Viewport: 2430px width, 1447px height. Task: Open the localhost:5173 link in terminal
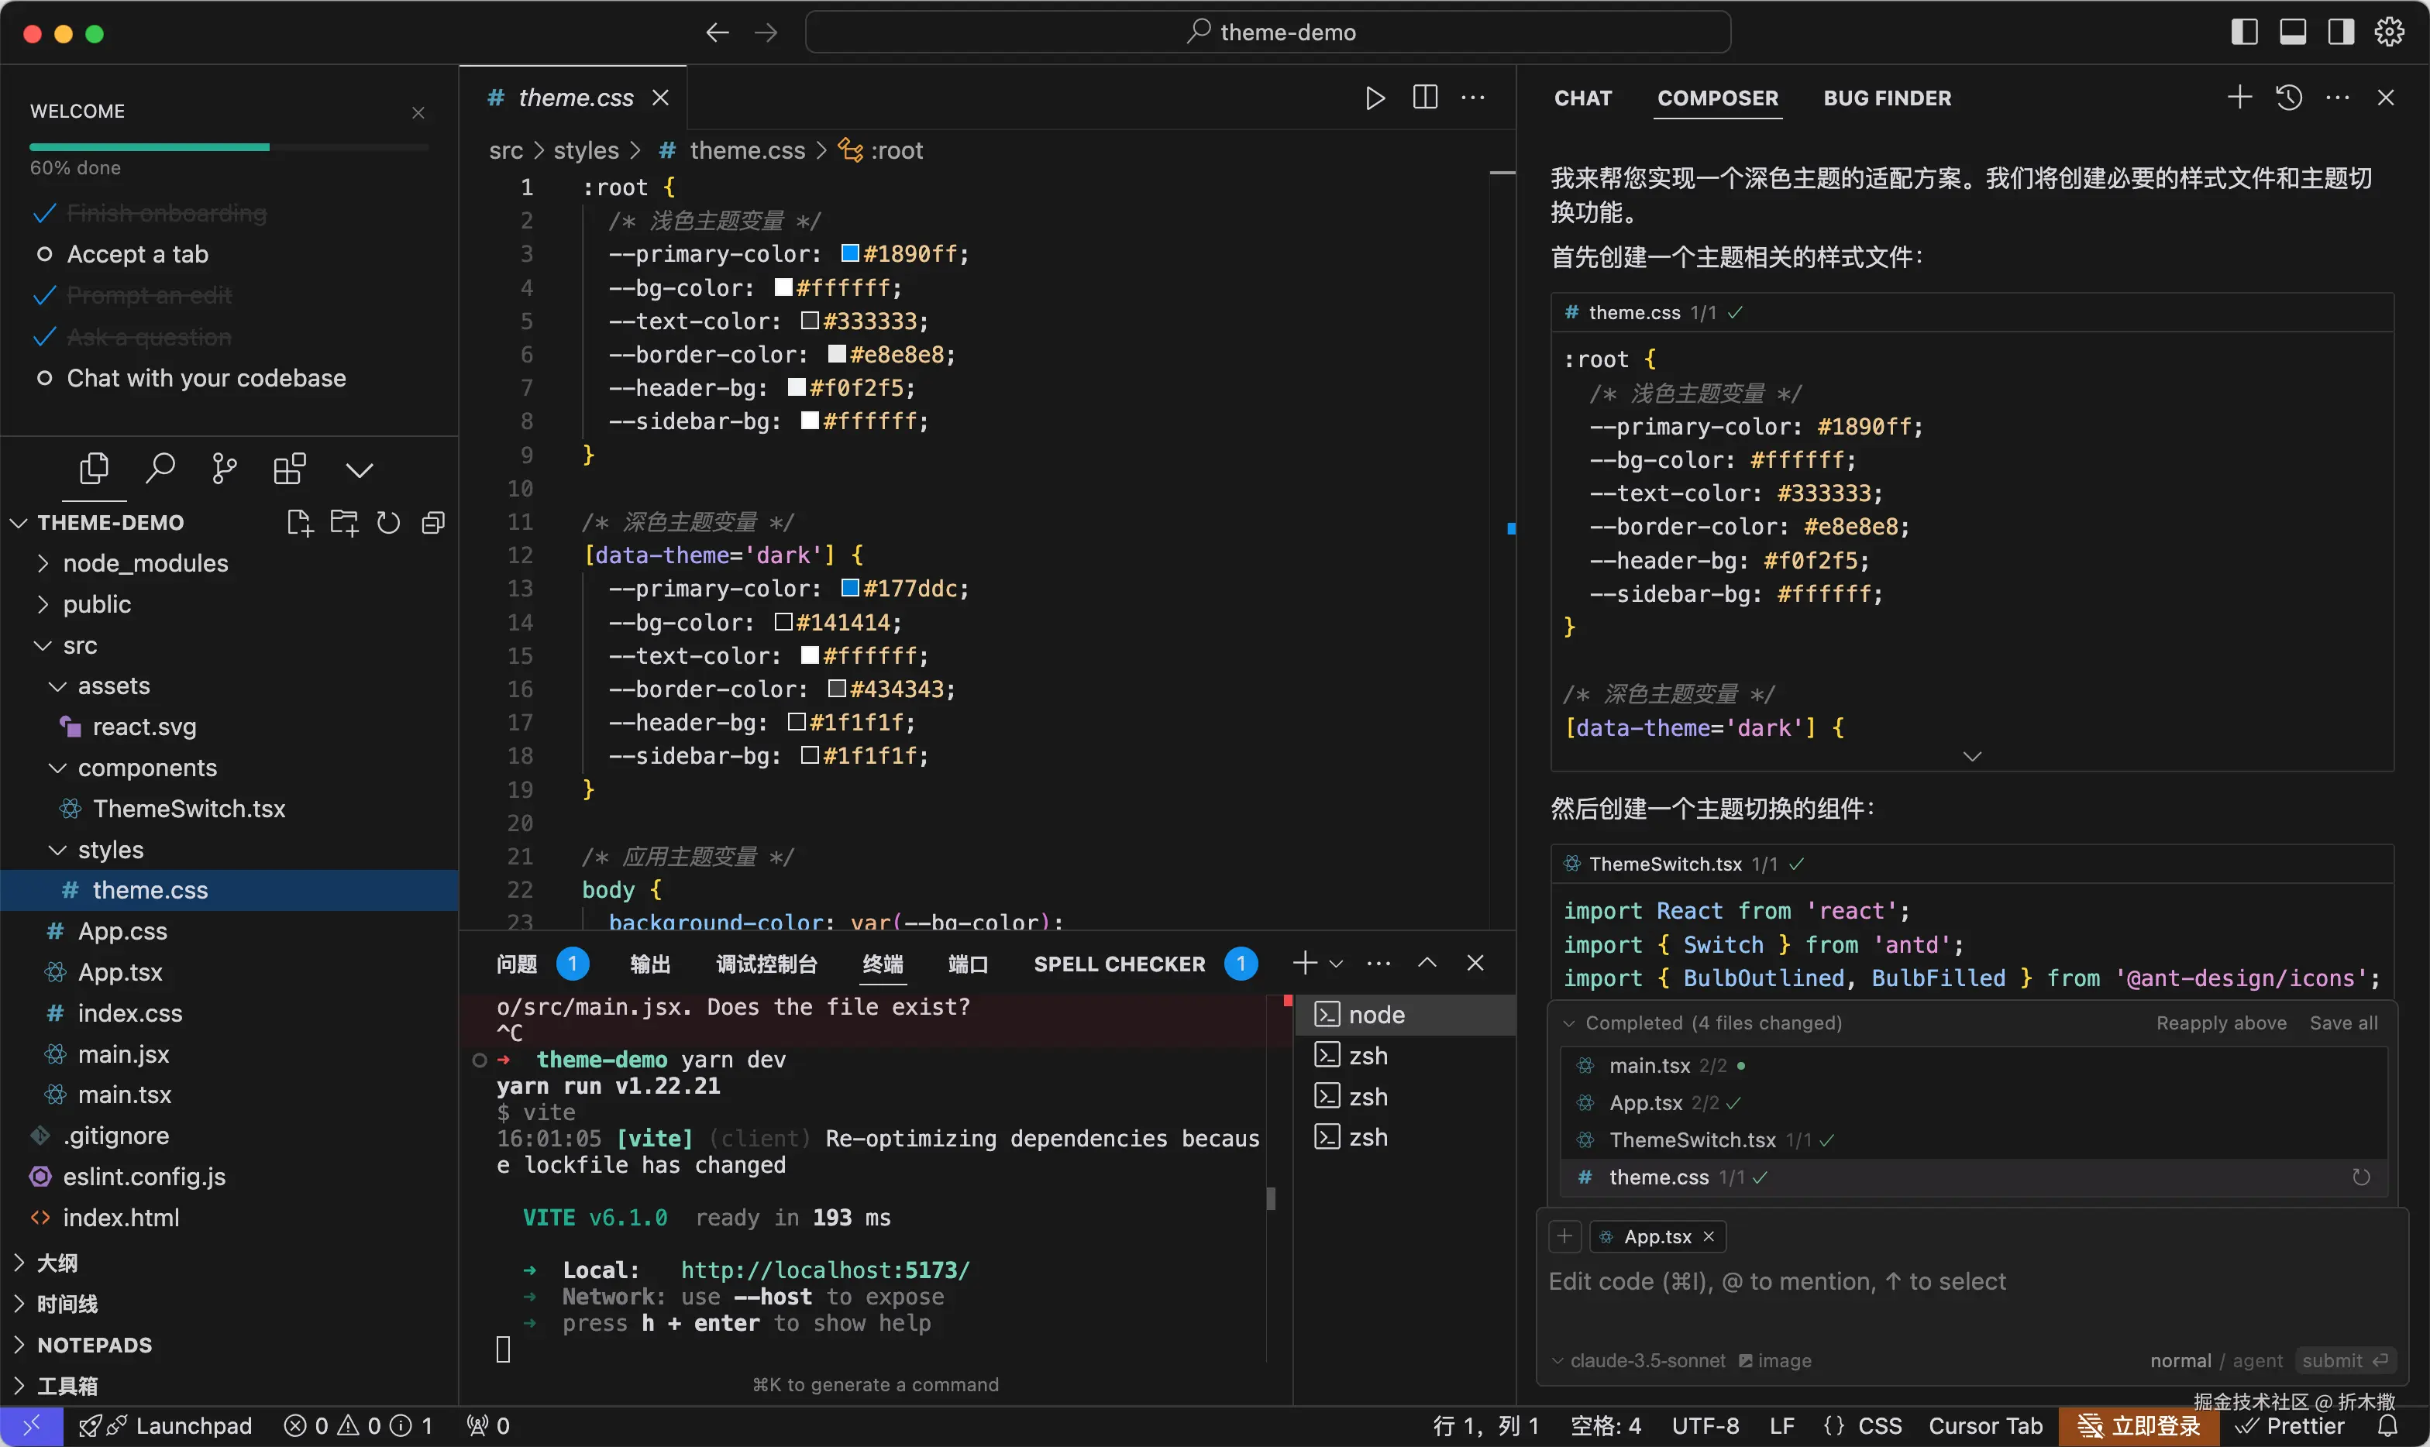click(825, 1270)
